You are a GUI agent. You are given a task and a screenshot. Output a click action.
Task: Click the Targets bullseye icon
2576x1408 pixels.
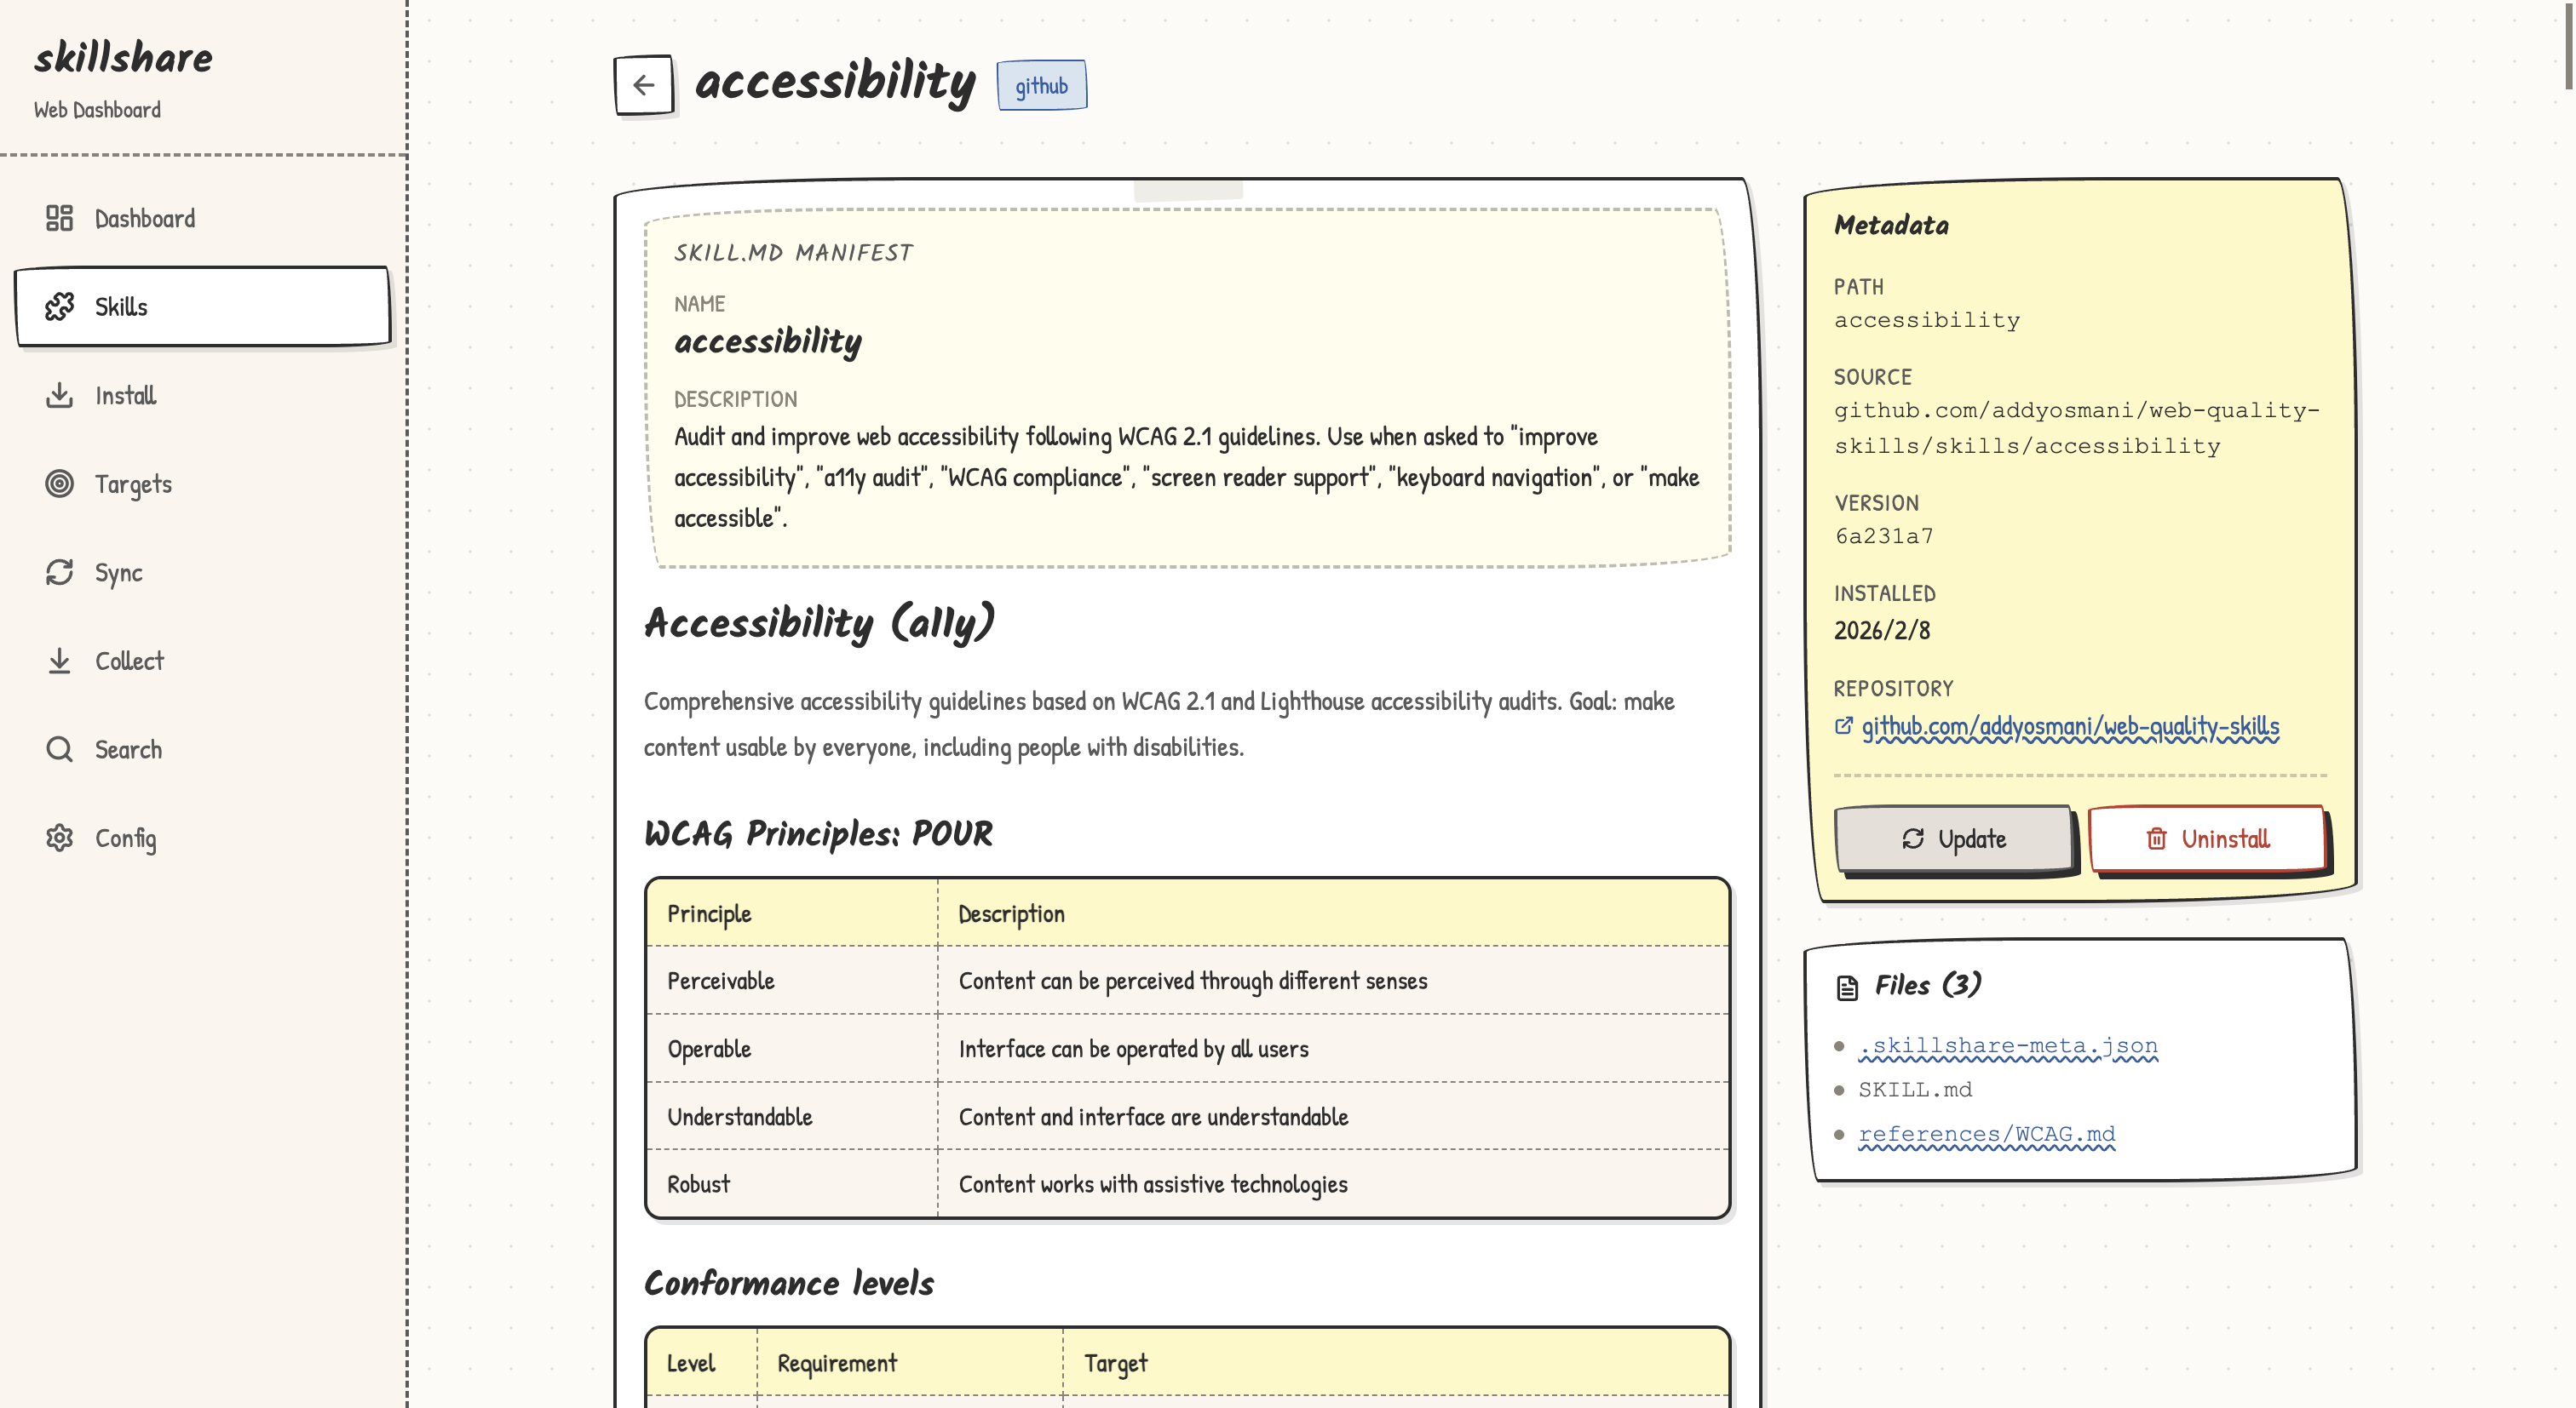[60, 484]
